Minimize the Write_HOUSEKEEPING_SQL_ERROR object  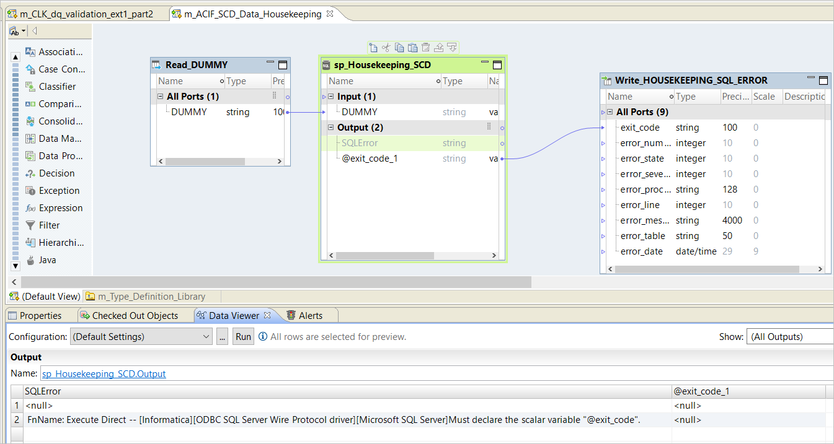pyautogui.click(x=811, y=79)
